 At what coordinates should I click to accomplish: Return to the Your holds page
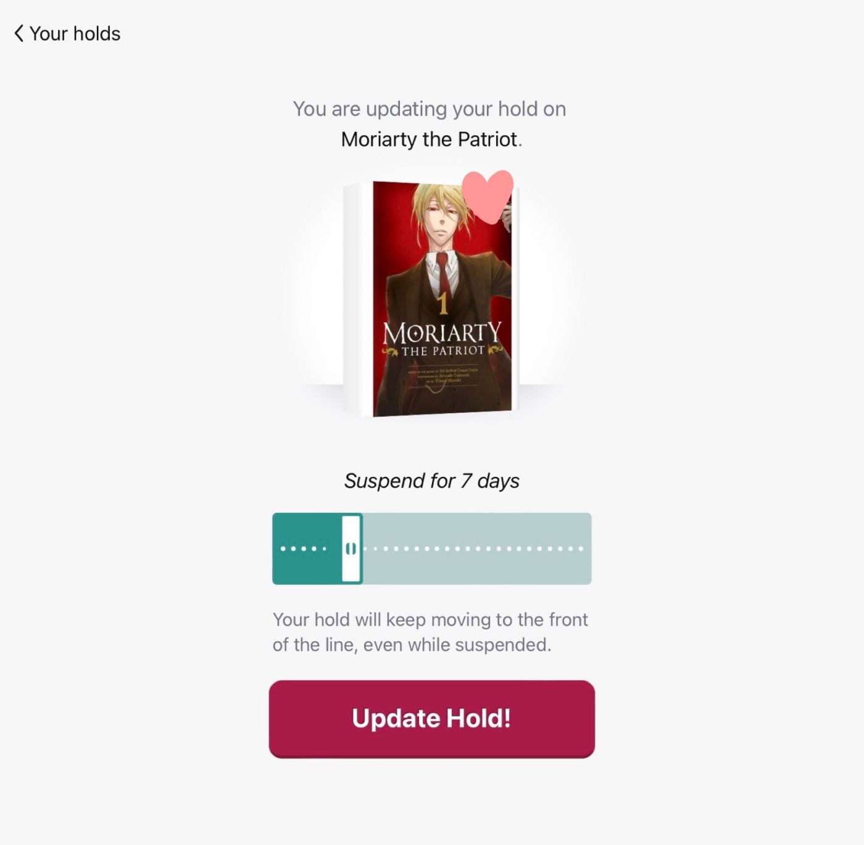pyautogui.click(x=75, y=33)
